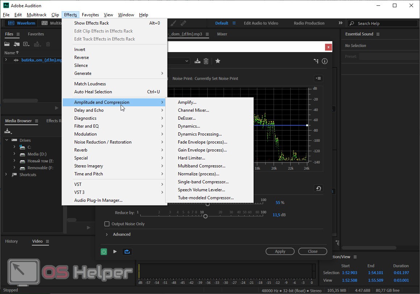Open the channel map editor icon

pos(316,61)
